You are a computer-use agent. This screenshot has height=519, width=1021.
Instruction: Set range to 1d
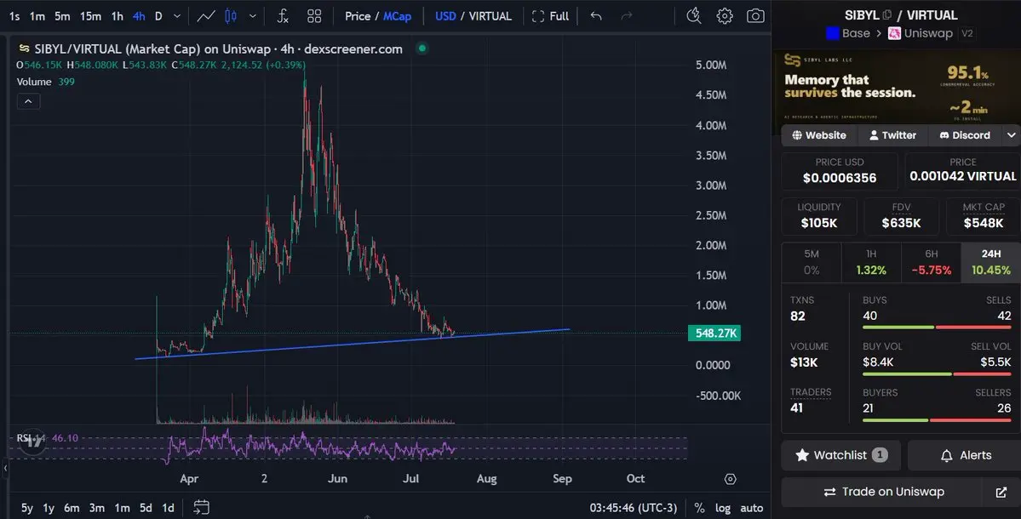click(168, 508)
